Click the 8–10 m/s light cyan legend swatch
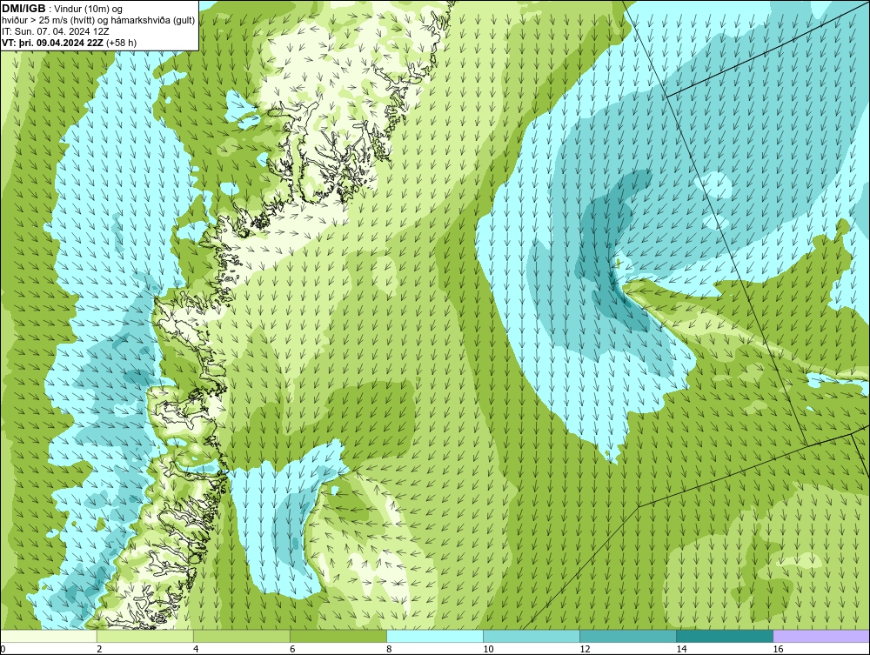The height and width of the screenshot is (655, 870). coord(435,636)
